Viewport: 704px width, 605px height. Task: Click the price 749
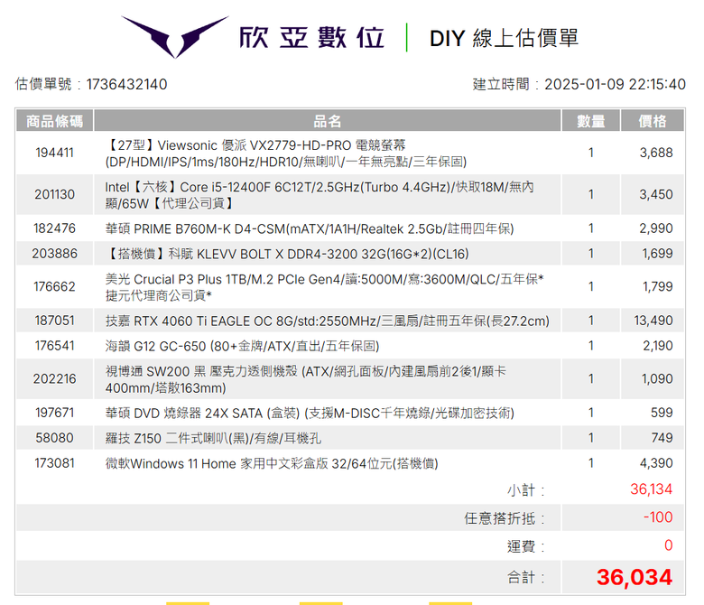pos(662,438)
